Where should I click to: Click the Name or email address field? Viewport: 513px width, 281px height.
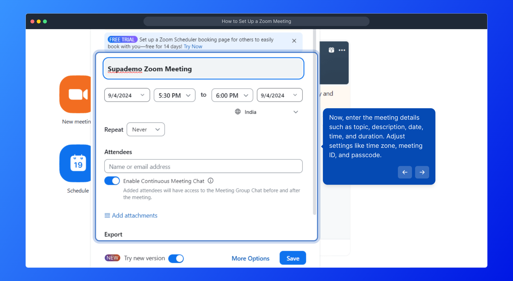tap(203, 167)
